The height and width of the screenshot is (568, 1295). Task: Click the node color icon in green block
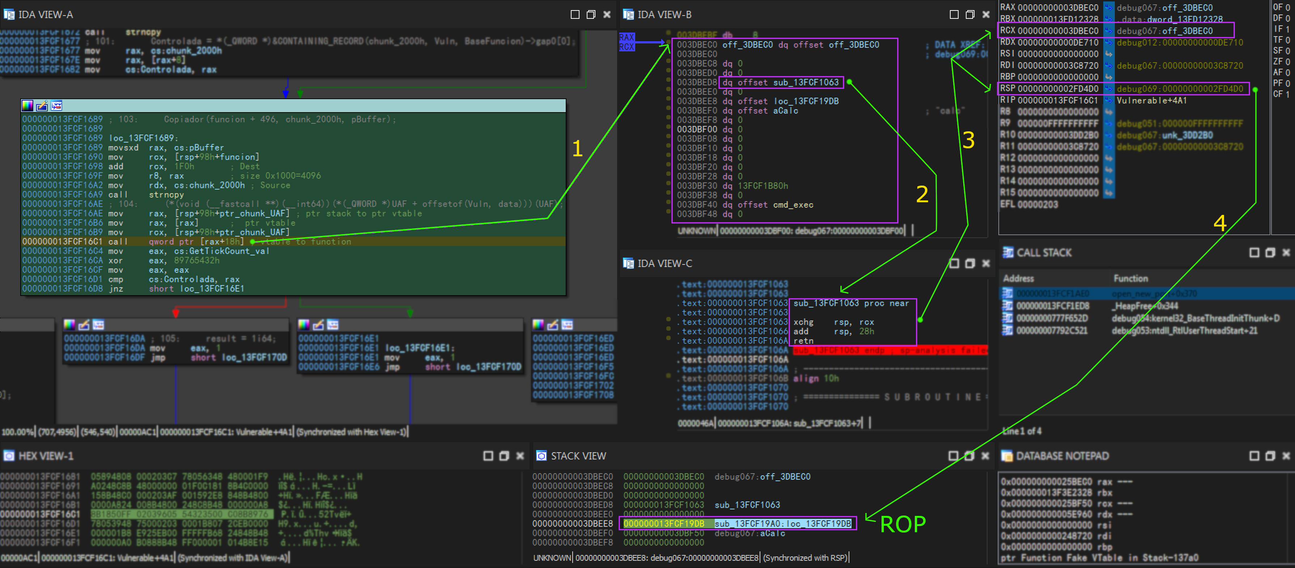pyautogui.click(x=27, y=106)
